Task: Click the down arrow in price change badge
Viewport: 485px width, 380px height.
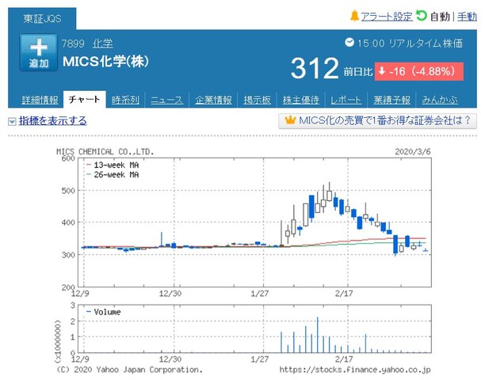Action: 382,71
